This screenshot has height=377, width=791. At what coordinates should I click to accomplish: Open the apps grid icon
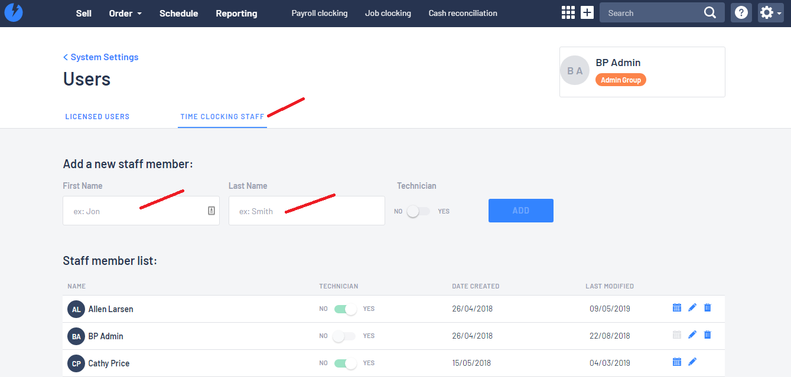(568, 12)
